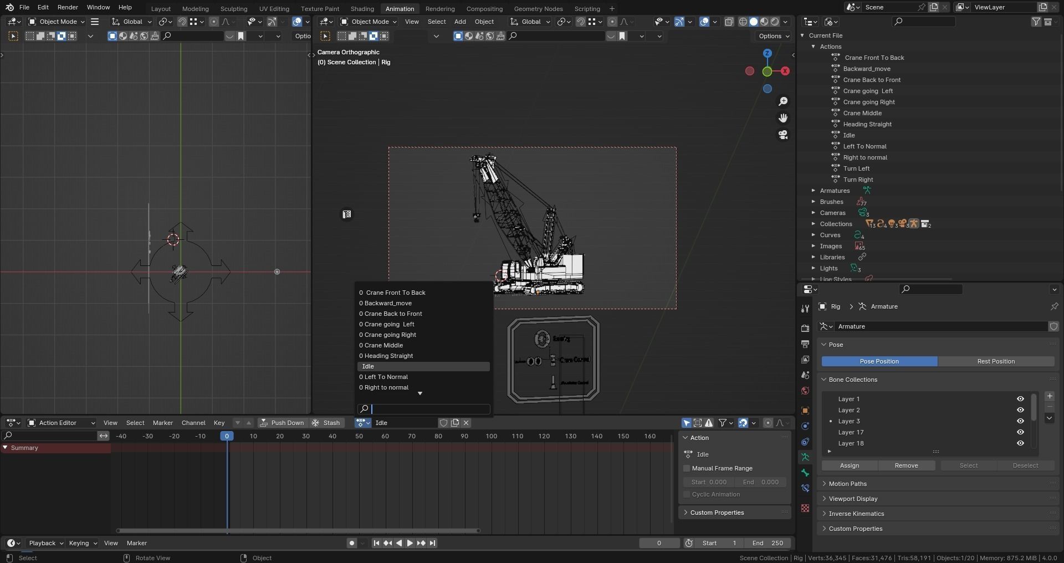Select Rest Position toggle
Viewport: 1064px width, 563px height.
[x=996, y=361]
